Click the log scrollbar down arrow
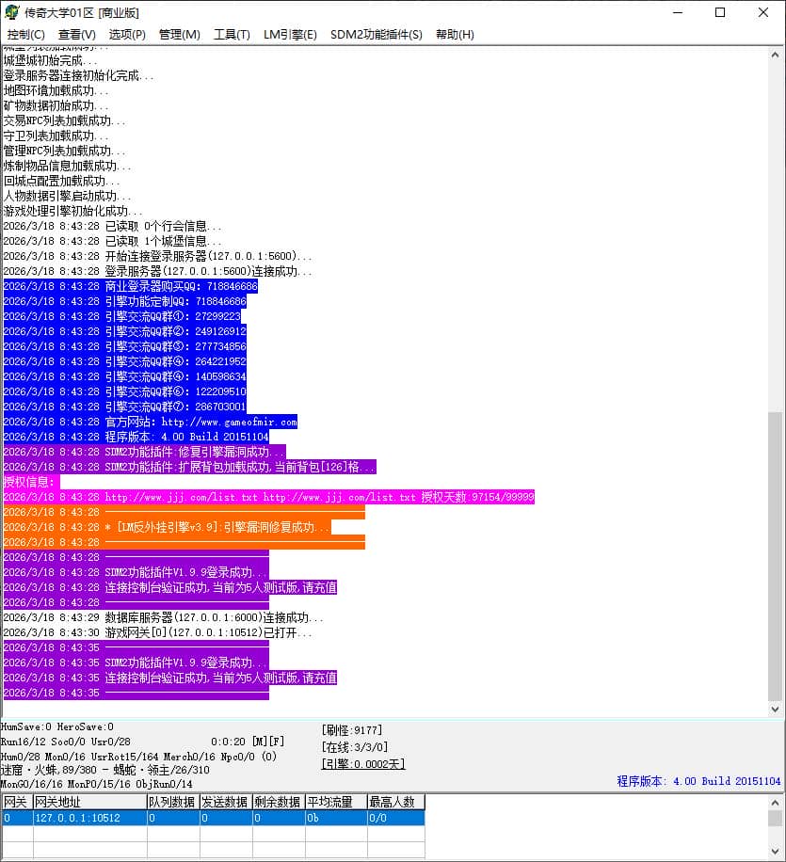 coord(775,710)
